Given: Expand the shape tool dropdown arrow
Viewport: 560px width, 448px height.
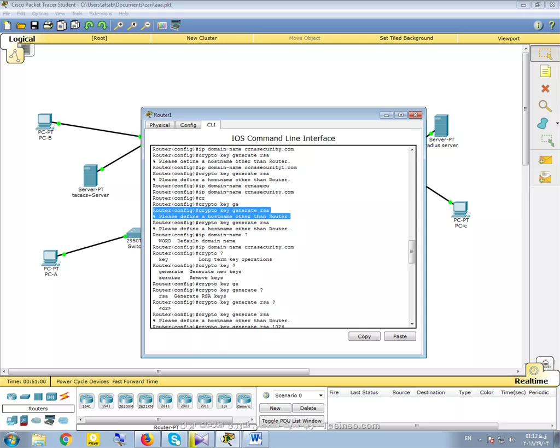Looking at the screenshot, I should coord(557,123).
